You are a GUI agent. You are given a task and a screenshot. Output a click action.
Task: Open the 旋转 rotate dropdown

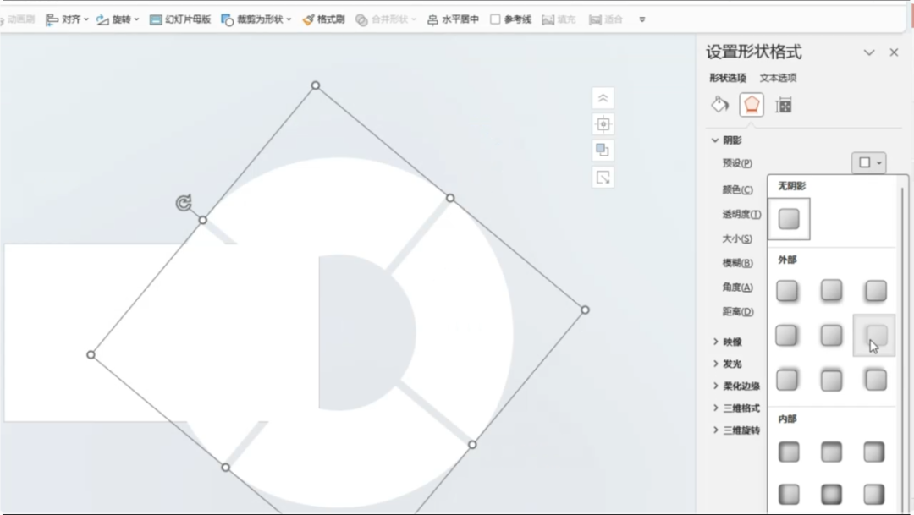(x=118, y=19)
